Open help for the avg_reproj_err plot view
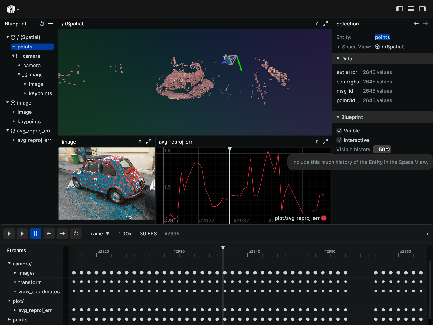433x325 pixels. pos(317,142)
